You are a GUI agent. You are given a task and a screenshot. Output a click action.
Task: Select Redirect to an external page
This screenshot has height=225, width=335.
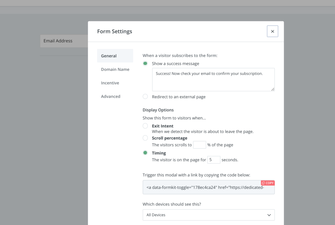145,97
